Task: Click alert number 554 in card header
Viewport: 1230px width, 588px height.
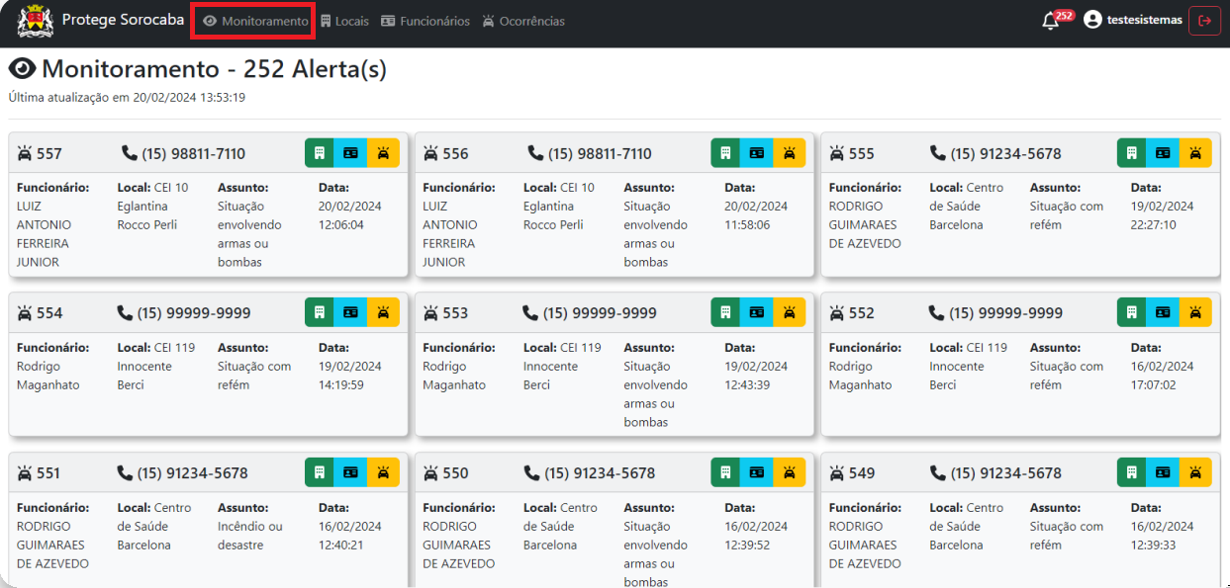Action: click(48, 313)
